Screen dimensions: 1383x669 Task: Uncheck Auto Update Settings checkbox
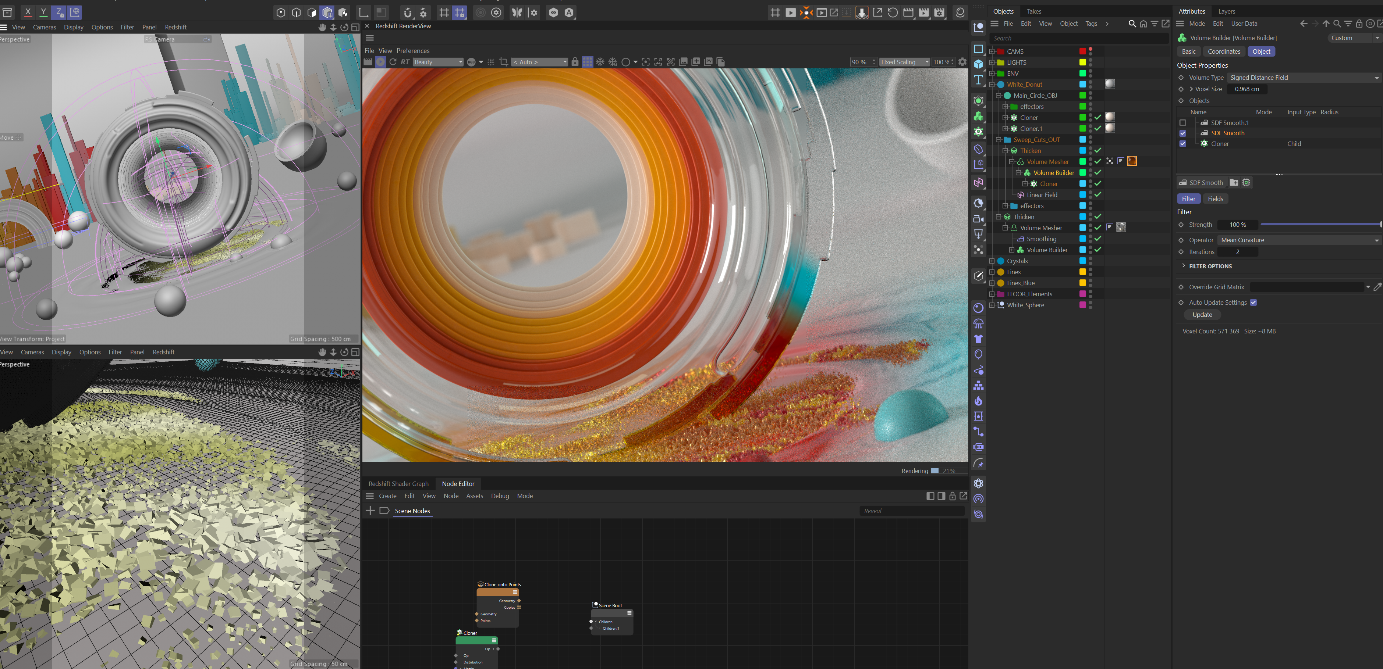click(x=1253, y=303)
